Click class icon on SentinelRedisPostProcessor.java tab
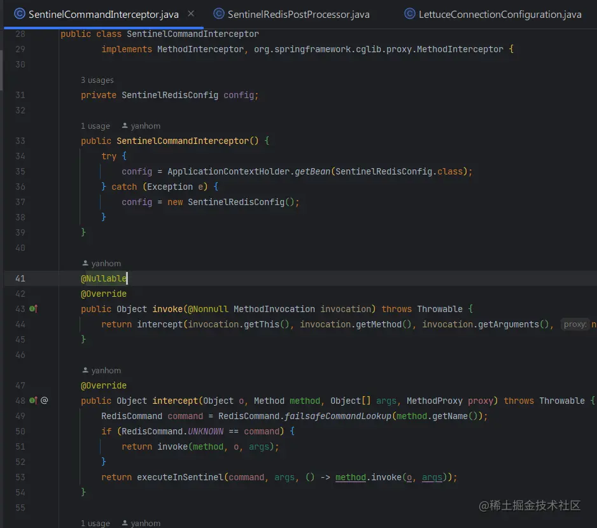The width and height of the screenshot is (597, 528). 218,14
